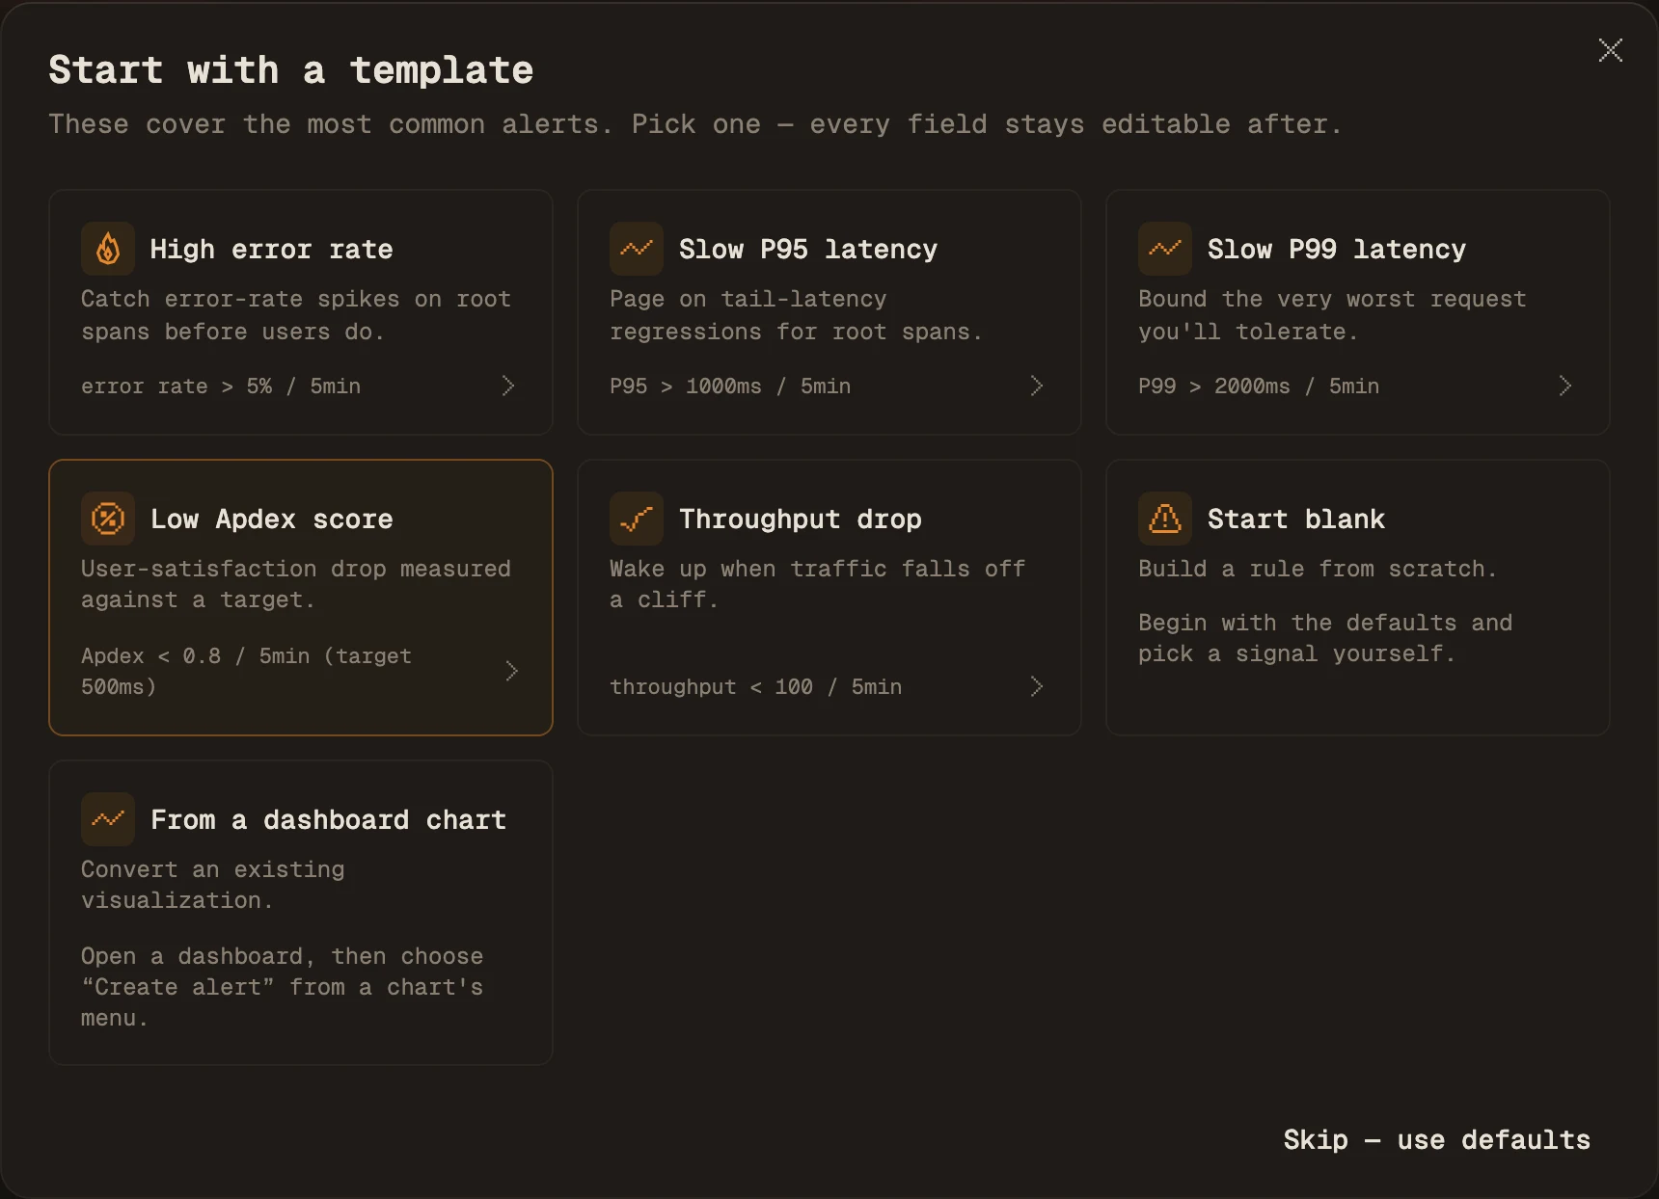Open the chevron next to throughput < 100
Viewport: 1659px width, 1199px height.
(x=1037, y=686)
